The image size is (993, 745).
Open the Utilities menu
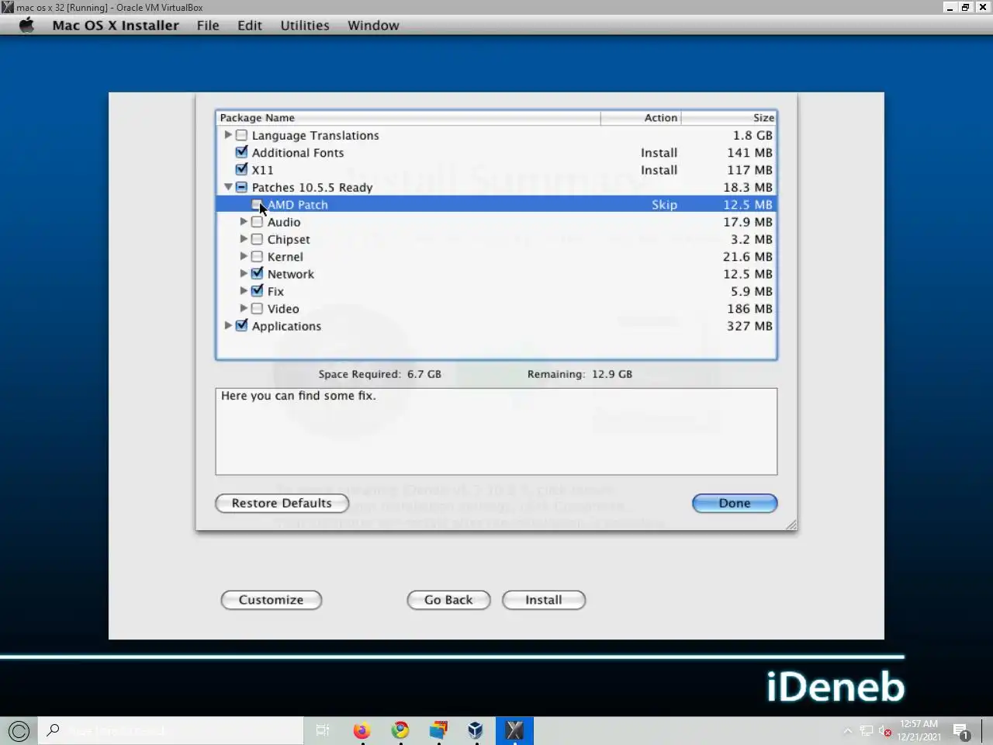305,25
